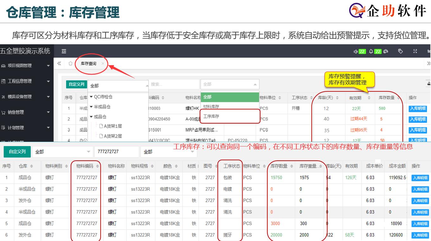Image resolution: width=431 pixels, height=241 pixels.
Task: Choose the 工序库存 option
Action: (x=230, y=116)
